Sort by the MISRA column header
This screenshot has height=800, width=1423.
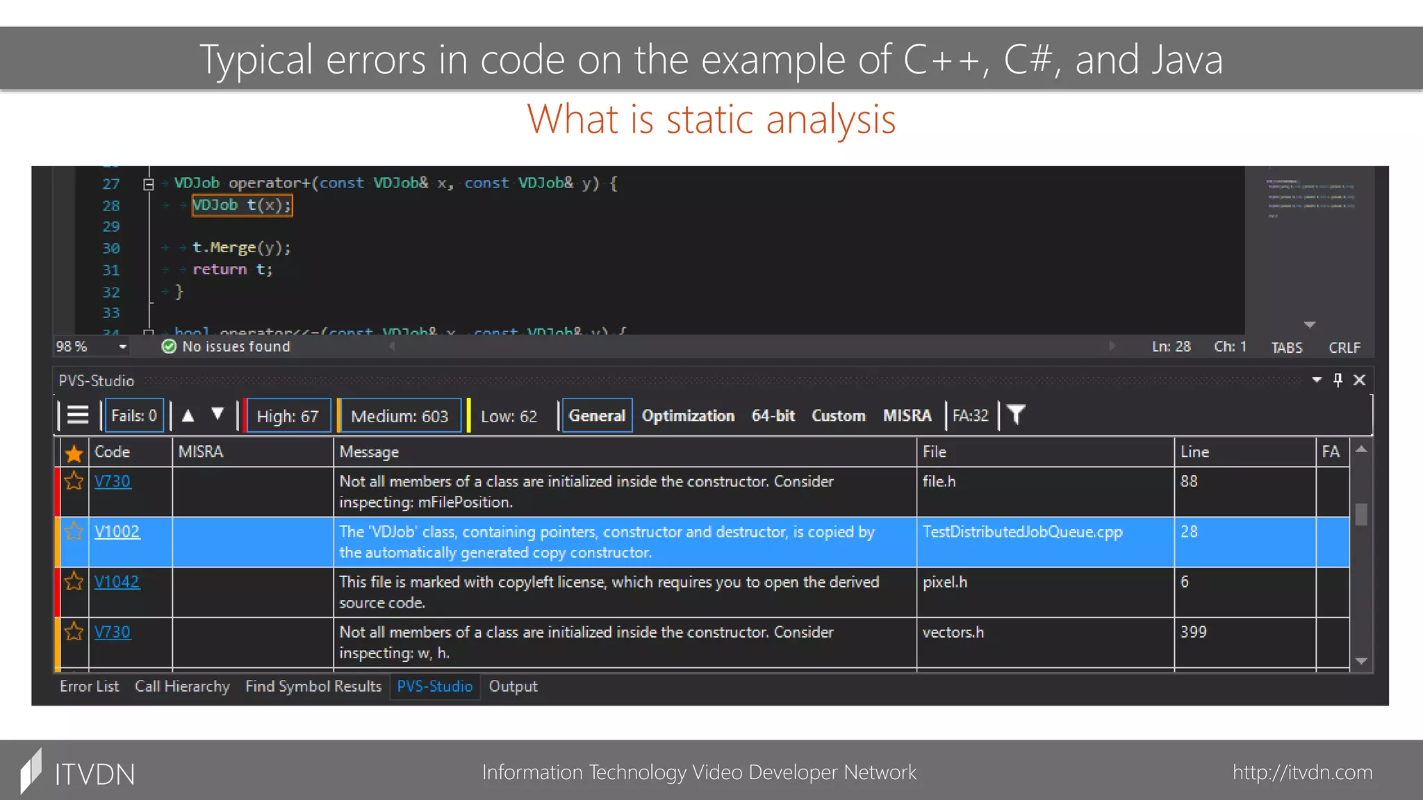(252, 451)
